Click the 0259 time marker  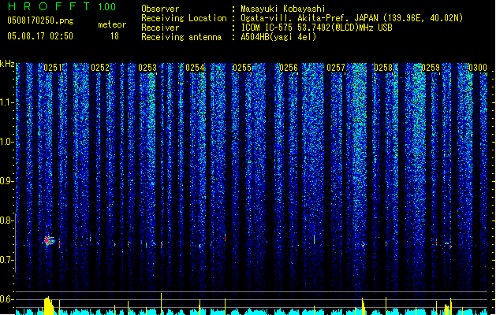[431, 68]
